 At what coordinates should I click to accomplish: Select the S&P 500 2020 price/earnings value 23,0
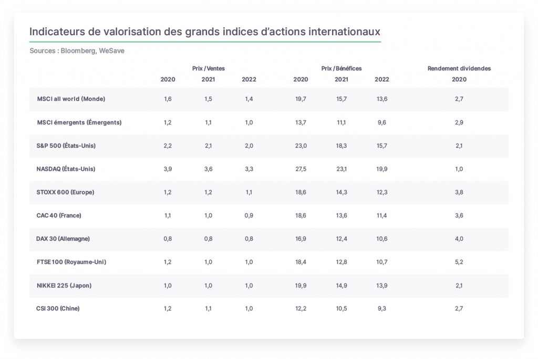[x=301, y=146]
